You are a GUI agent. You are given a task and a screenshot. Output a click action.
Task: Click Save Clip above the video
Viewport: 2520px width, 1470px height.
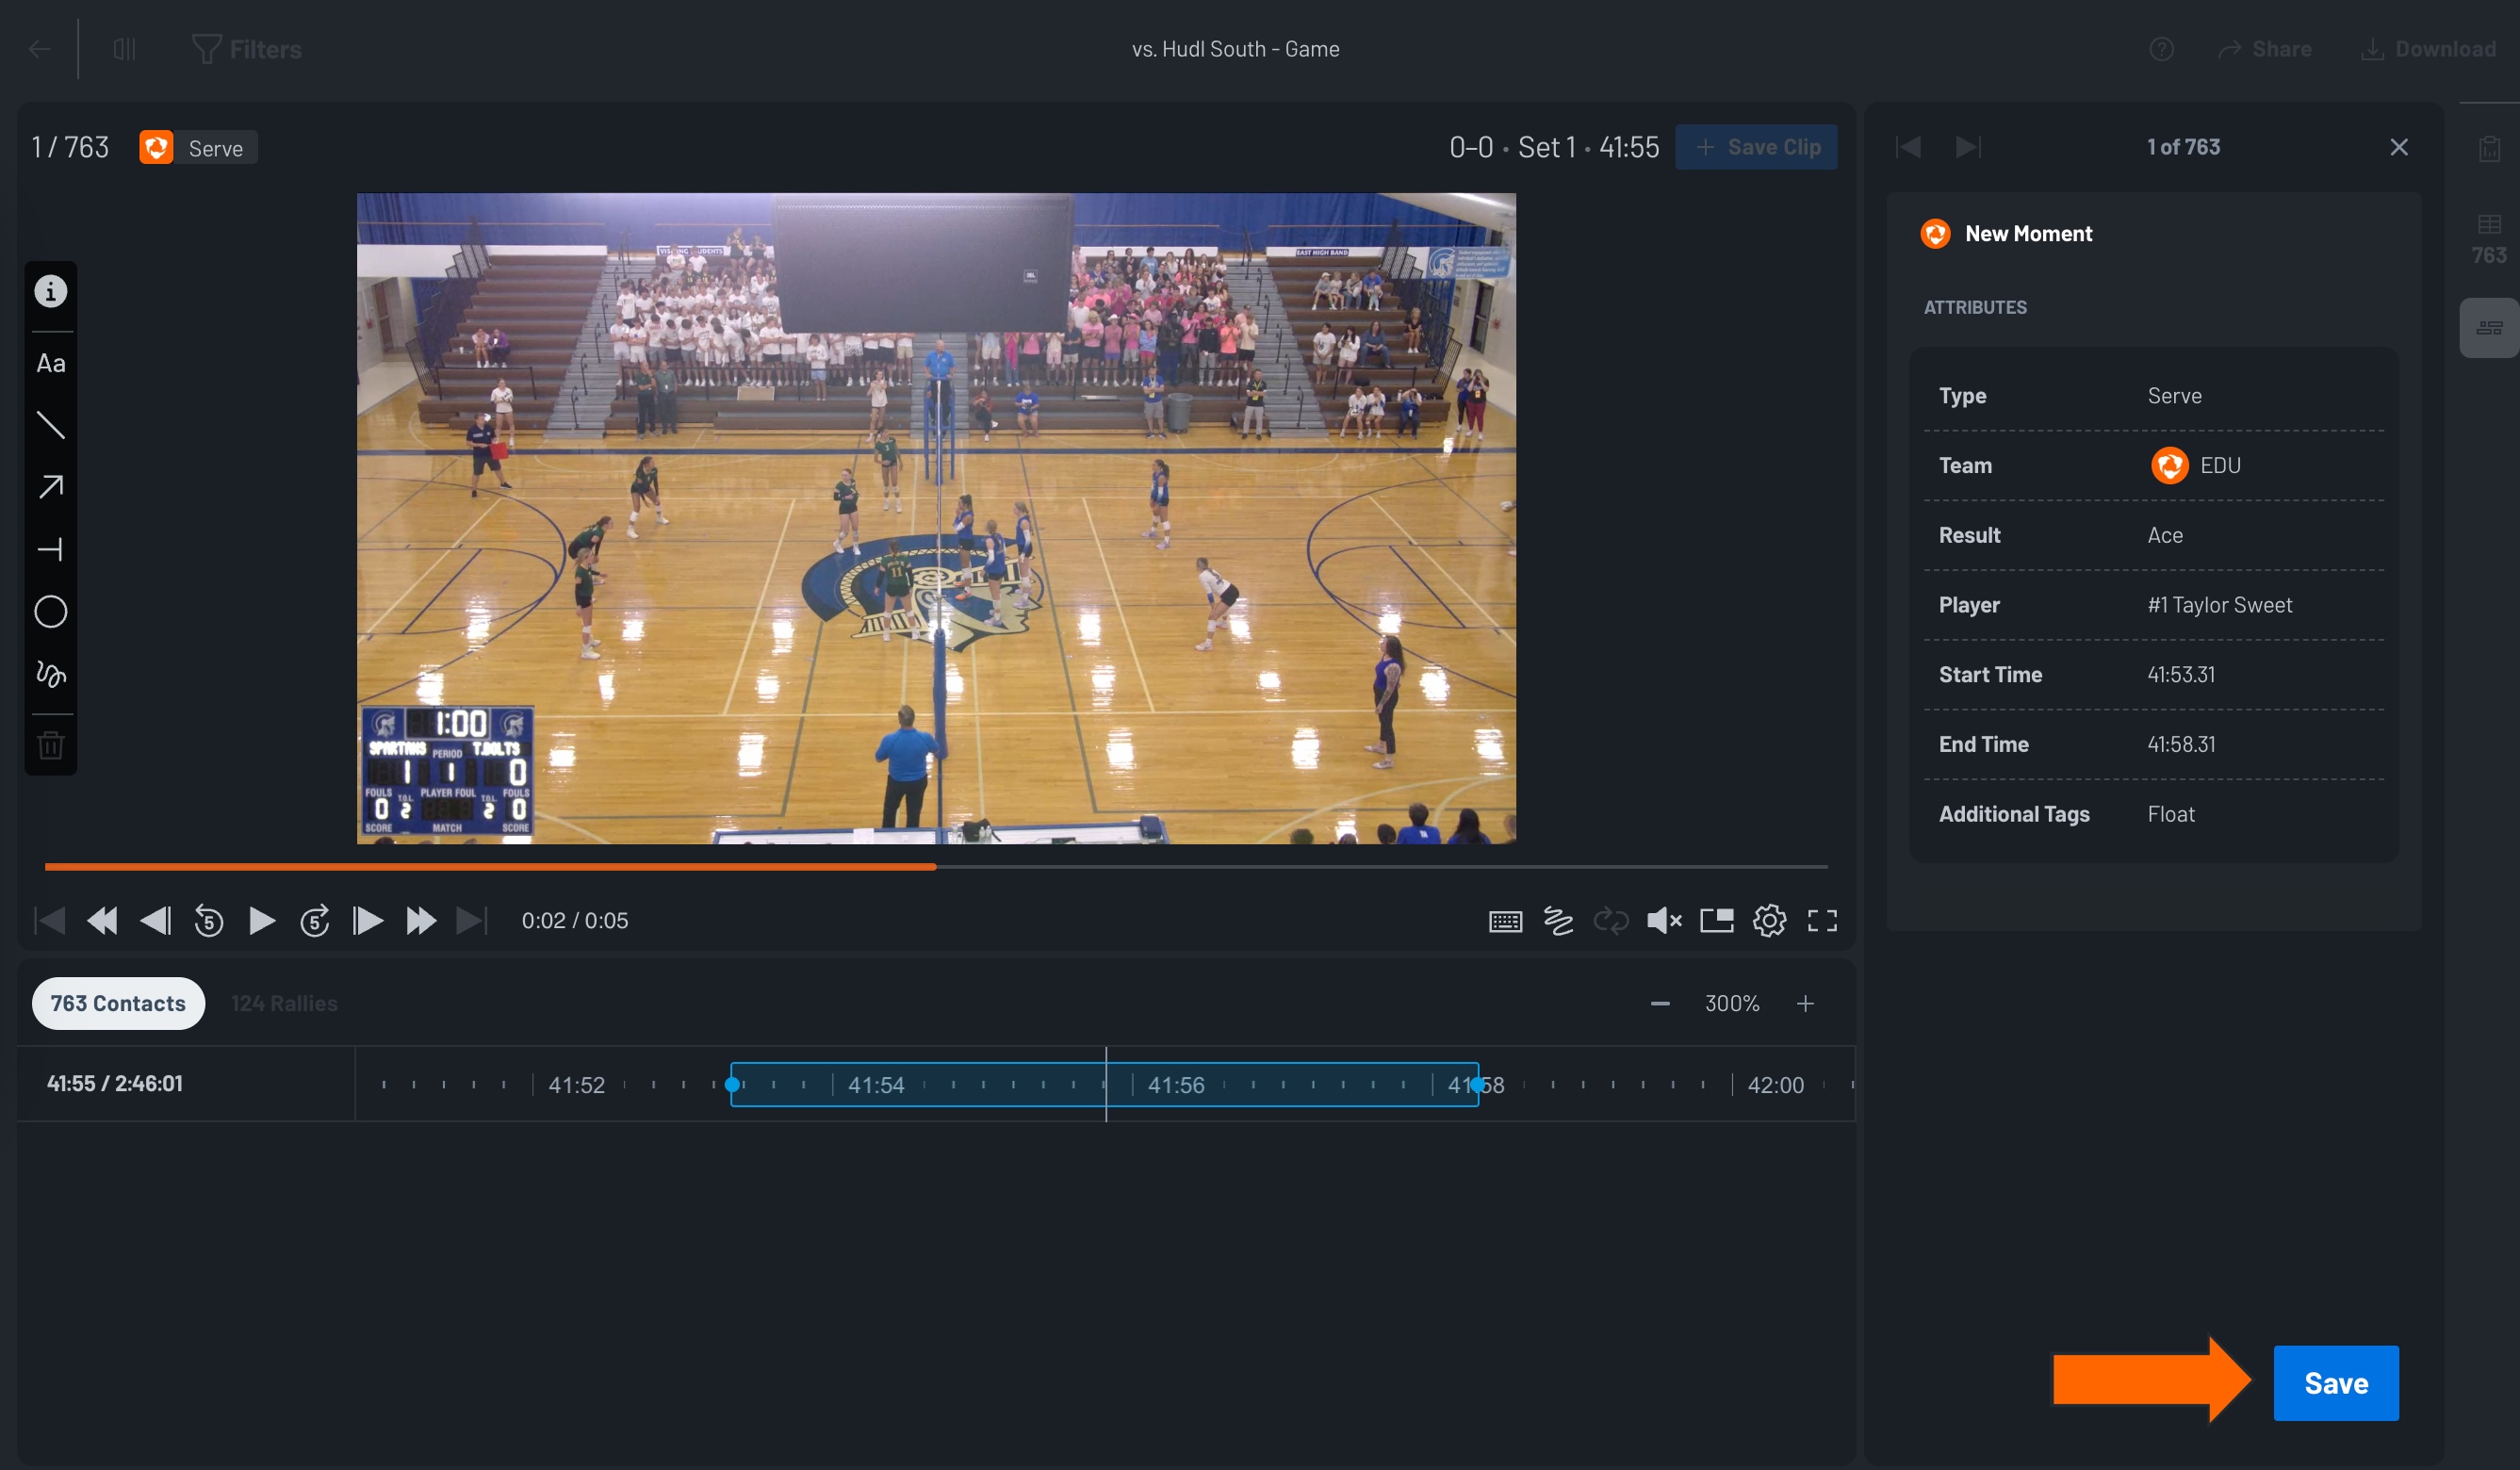(1757, 146)
